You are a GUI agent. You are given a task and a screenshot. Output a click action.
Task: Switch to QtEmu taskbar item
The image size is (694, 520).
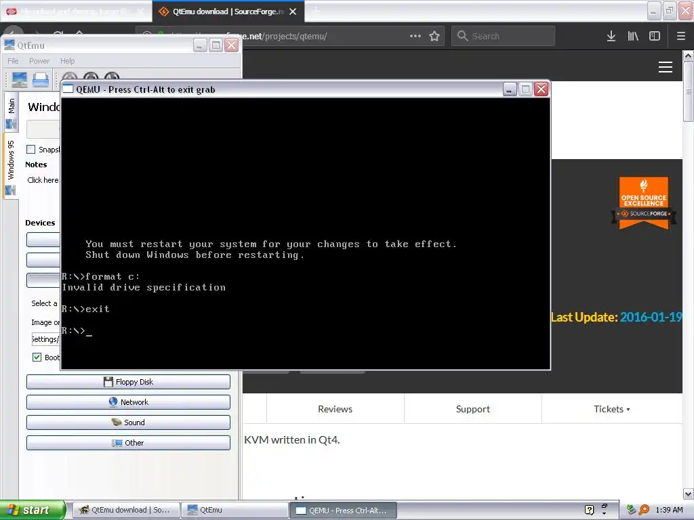click(x=235, y=510)
